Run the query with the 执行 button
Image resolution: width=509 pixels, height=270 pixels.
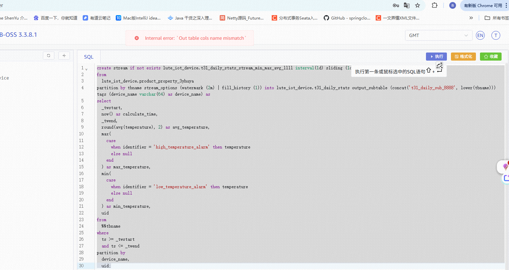(x=436, y=57)
